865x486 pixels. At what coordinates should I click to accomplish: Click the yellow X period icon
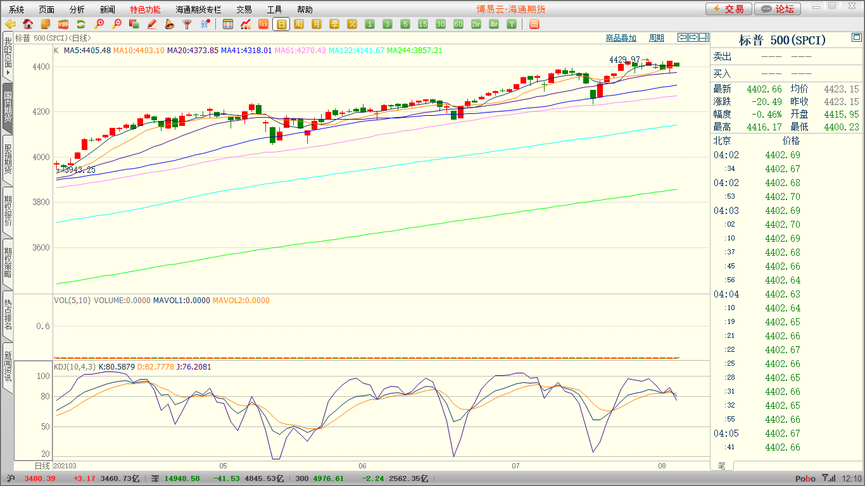coord(352,24)
